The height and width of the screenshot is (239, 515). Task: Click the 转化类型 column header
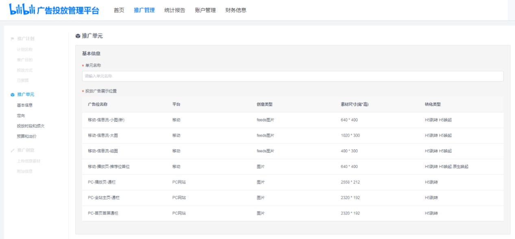(x=433, y=104)
